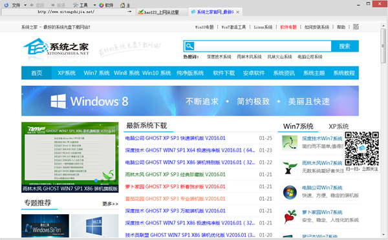Click the 深度技术Win7系统 green icon
Viewport: 388px width, 240px height.
(x=290, y=143)
